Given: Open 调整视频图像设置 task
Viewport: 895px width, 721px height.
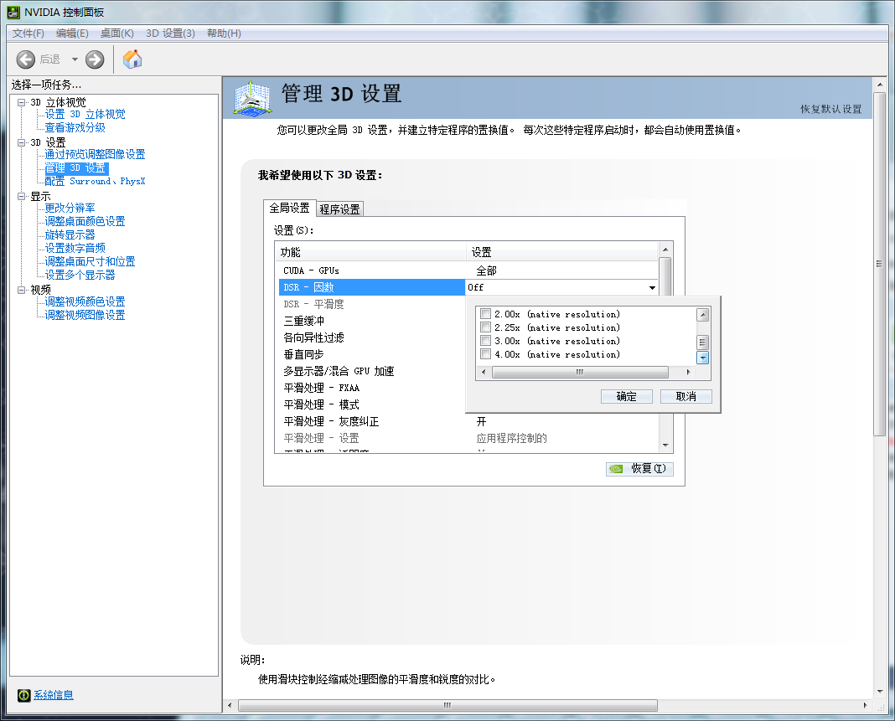Looking at the screenshot, I should click(85, 314).
